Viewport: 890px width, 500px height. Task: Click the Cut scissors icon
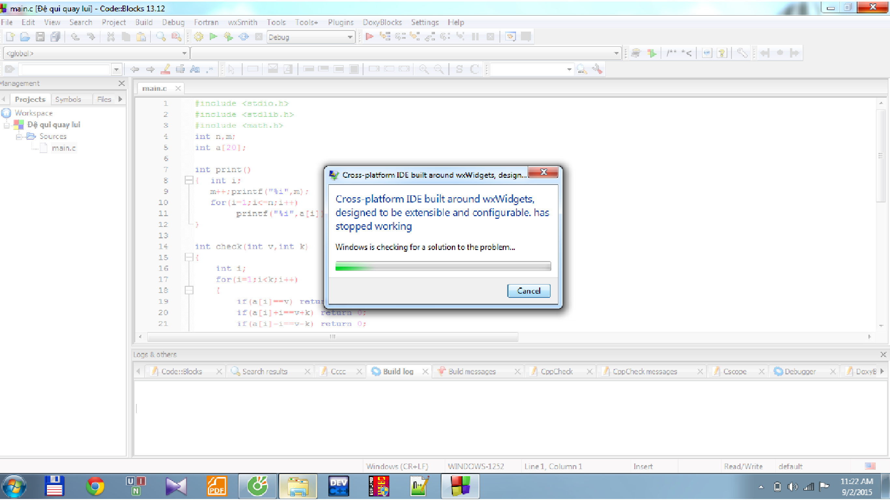point(111,37)
